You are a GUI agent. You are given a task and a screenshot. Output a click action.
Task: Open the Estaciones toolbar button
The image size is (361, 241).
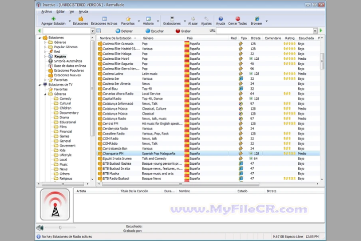tap(80, 21)
